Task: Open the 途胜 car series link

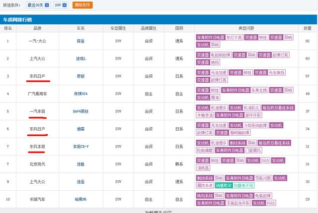Action: pyautogui.click(x=80, y=164)
